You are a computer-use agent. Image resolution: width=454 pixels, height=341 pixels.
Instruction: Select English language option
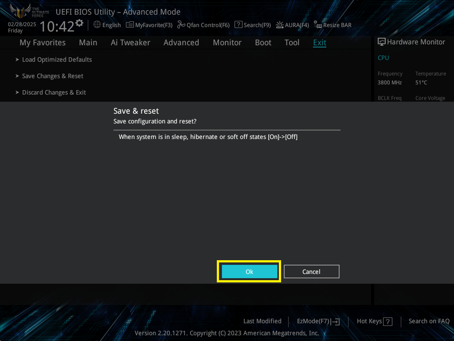(x=111, y=25)
